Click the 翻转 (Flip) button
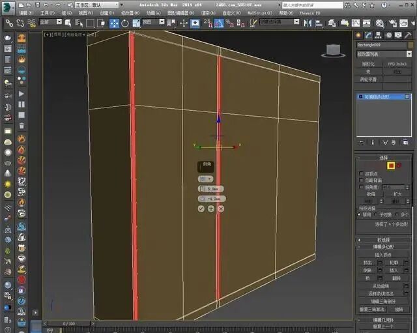The width and height of the screenshot is (417, 333). [396, 278]
